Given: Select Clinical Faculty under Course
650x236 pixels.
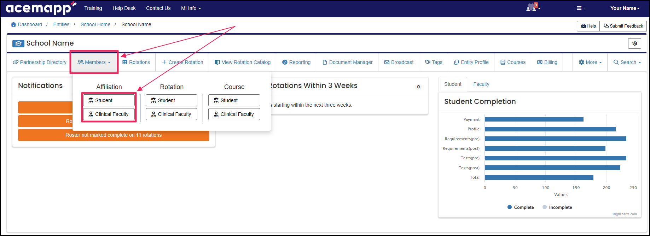Looking at the screenshot, I should (x=234, y=114).
